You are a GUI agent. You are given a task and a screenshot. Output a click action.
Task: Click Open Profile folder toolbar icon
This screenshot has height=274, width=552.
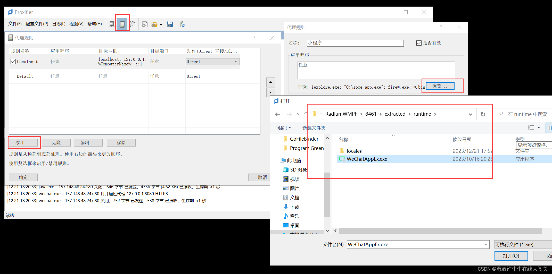tap(154, 24)
